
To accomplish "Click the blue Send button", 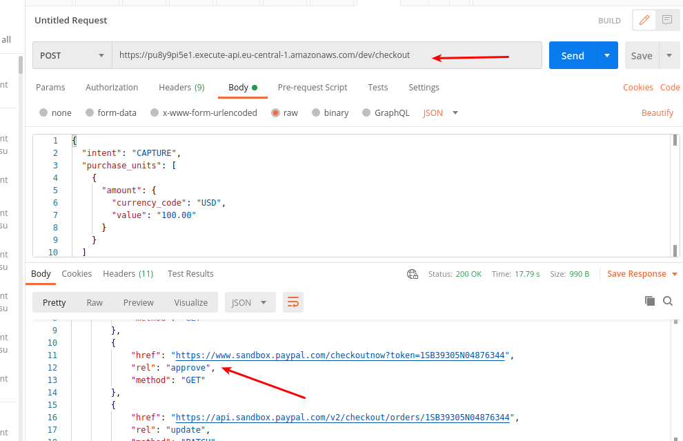I will pos(573,55).
